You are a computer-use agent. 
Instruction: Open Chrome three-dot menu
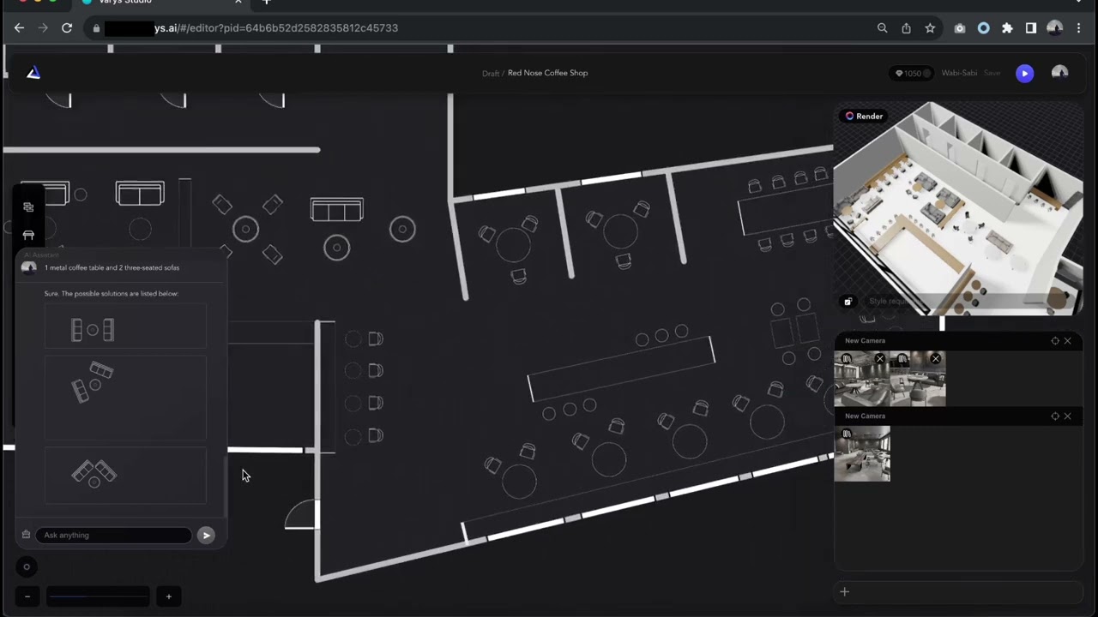[x=1079, y=28]
